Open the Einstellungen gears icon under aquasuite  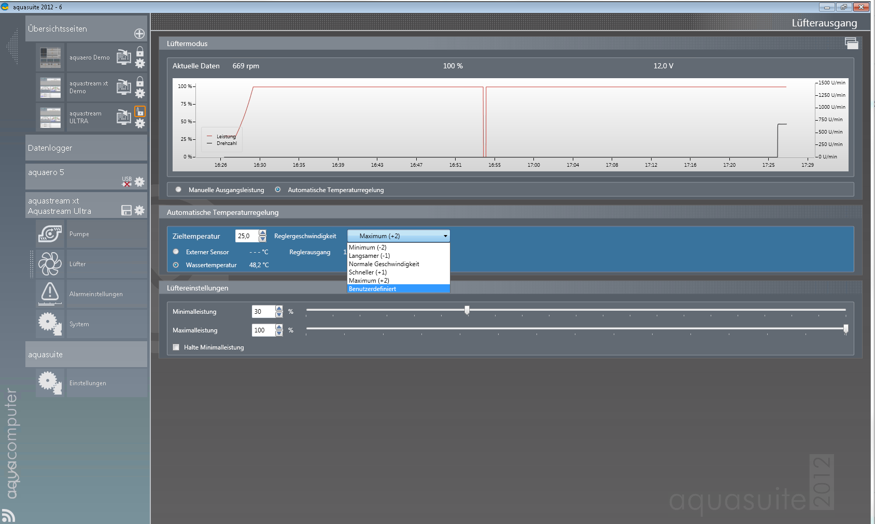[x=50, y=383]
